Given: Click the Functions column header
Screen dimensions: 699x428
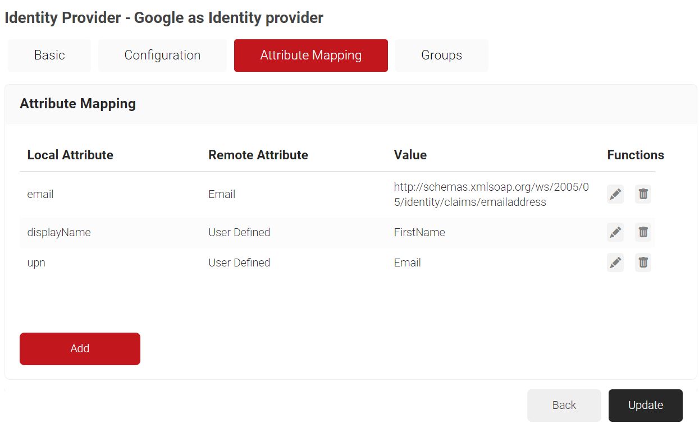Looking at the screenshot, I should 635,155.
